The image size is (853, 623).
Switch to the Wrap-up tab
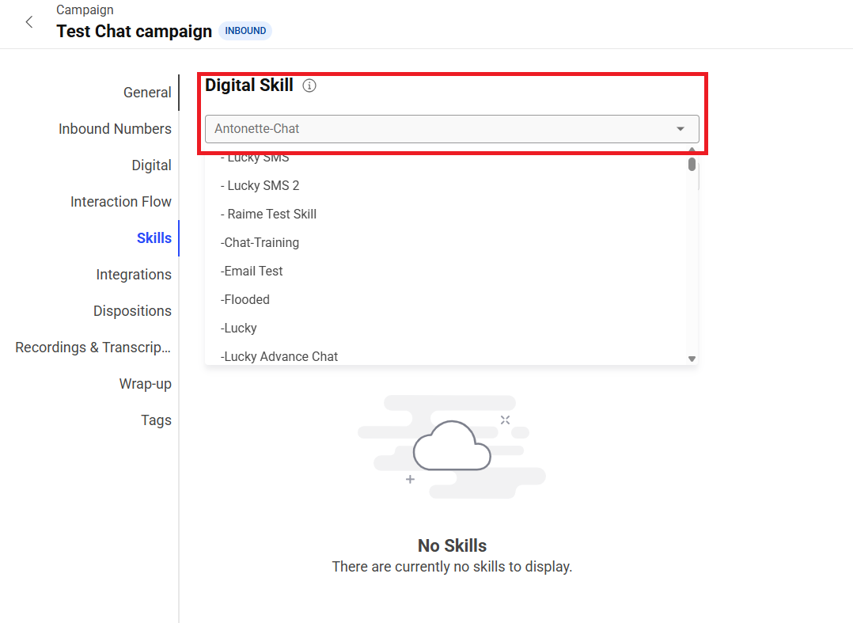pyautogui.click(x=146, y=384)
